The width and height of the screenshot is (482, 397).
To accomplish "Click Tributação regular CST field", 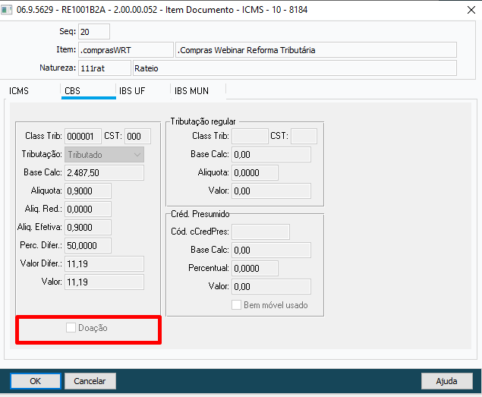I will tap(304, 136).
